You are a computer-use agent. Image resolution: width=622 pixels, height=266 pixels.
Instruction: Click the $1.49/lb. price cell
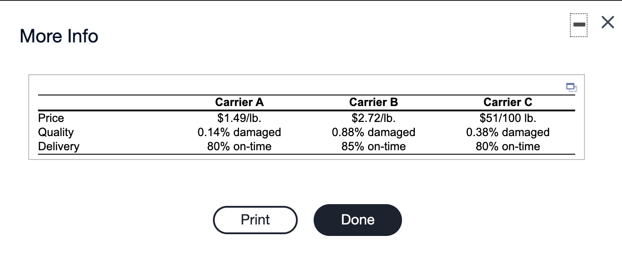pos(239,118)
